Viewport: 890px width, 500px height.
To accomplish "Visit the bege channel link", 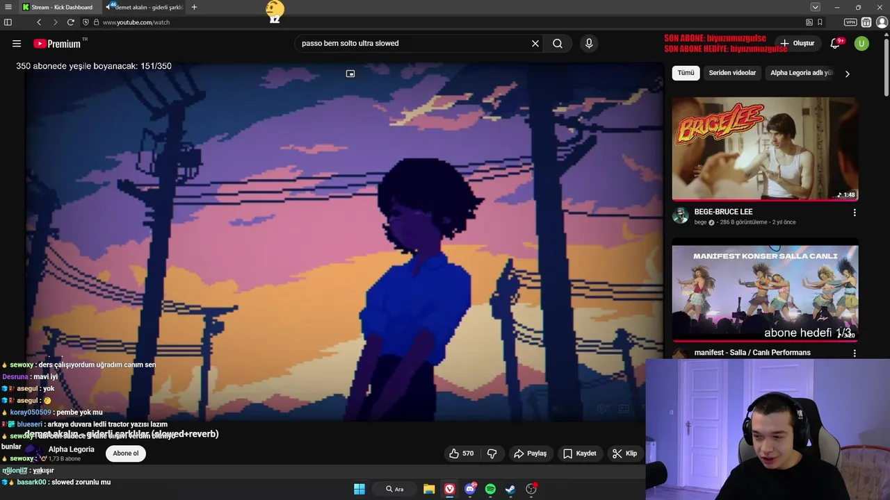I will (700, 222).
